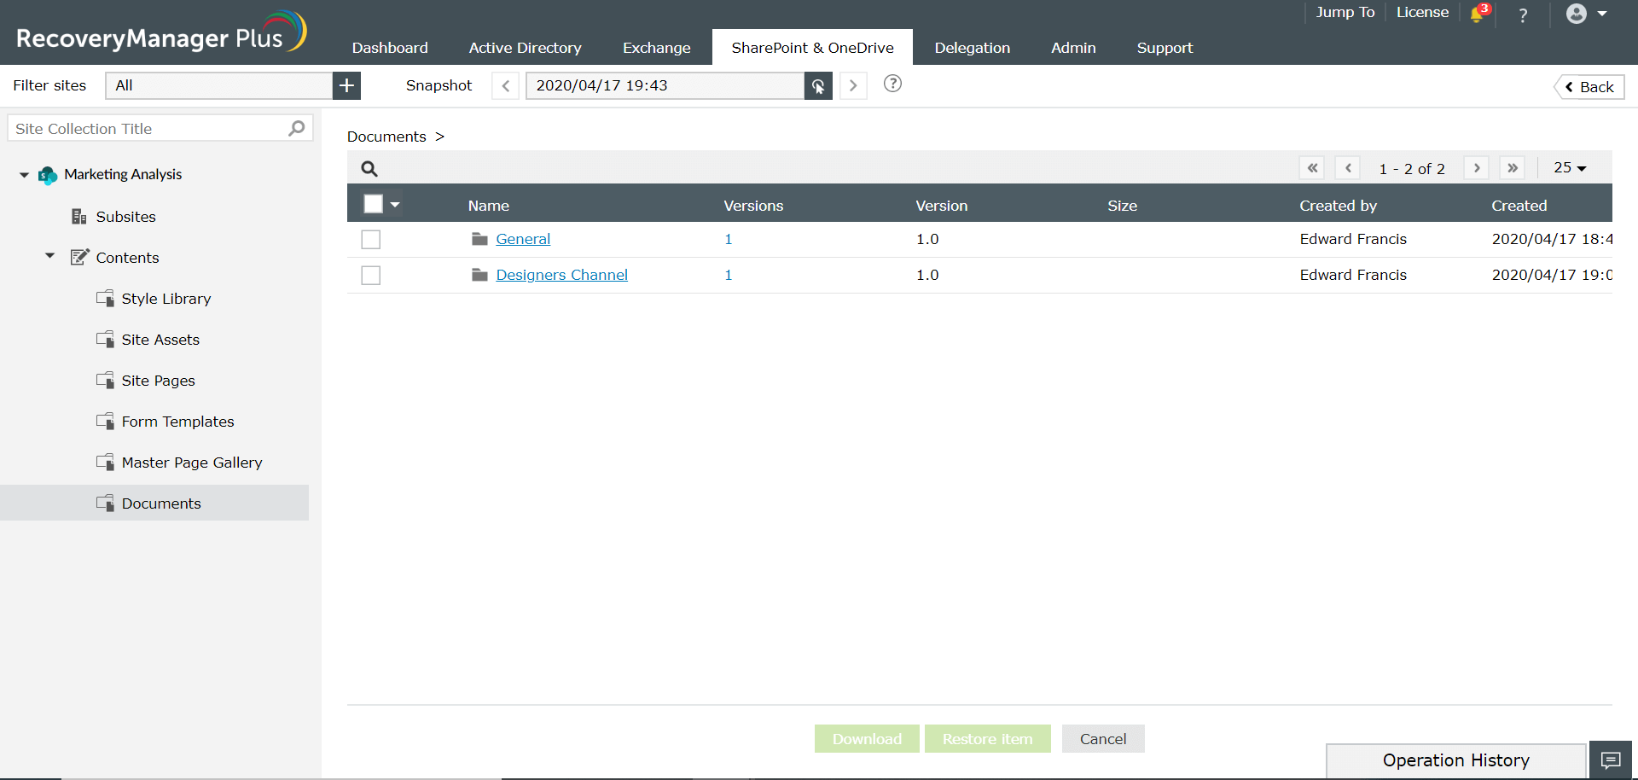Open the Active Directory tab
Image resolution: width=1638 pixels, height=780 pixels.
pyautogui.click(x=525, y=48)
